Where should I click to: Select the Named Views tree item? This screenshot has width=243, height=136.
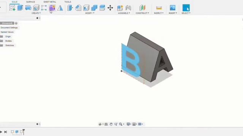pos(7,32)
